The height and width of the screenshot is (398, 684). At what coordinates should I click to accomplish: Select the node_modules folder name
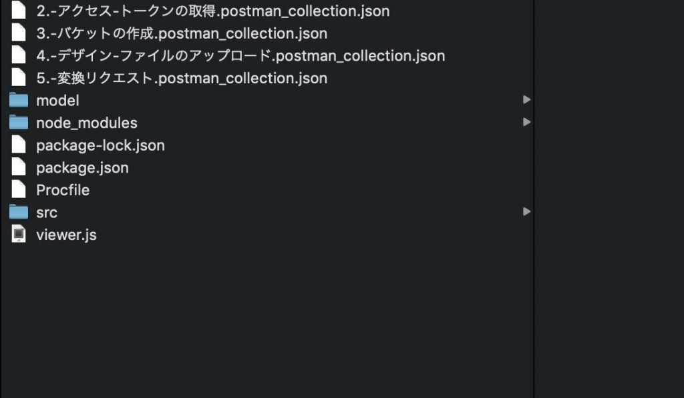pyautogui.click(x=86, y=123)
